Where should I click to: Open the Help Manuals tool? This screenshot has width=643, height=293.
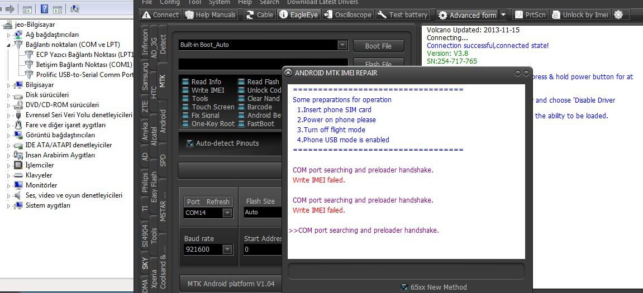click(190, 15)
